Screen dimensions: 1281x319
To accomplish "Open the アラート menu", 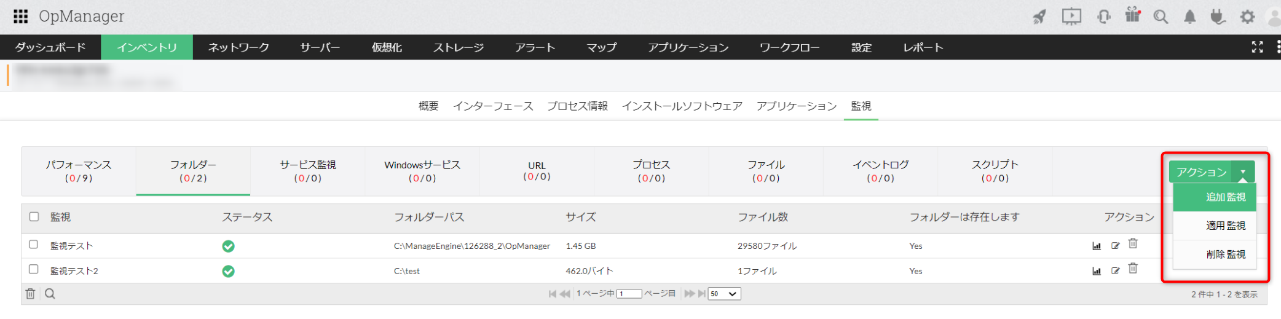I will (535, 47).
